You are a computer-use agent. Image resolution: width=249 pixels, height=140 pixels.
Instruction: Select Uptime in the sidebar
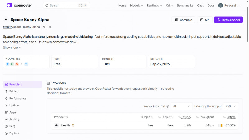pyautogui.click(x=23, y=105)
